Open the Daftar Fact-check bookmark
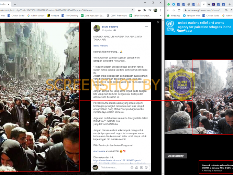233x175 pixels. (140, 15)
